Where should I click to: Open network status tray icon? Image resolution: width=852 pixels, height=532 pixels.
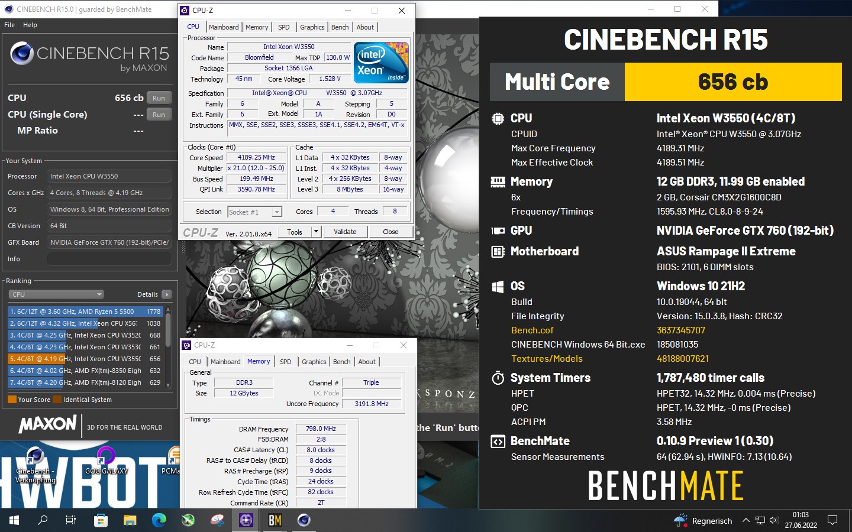pyautogui.click(x=760, y=521)
